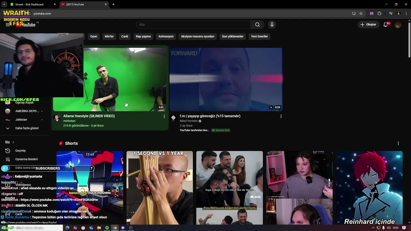Click the page vertical scrollbar thumb
Viewport: 411px width, 231px height.
pyautogui.click(x=409, y=40)
